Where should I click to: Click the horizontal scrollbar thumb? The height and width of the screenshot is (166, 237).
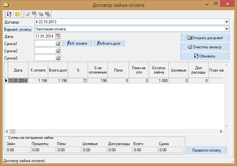coord(12,131)
